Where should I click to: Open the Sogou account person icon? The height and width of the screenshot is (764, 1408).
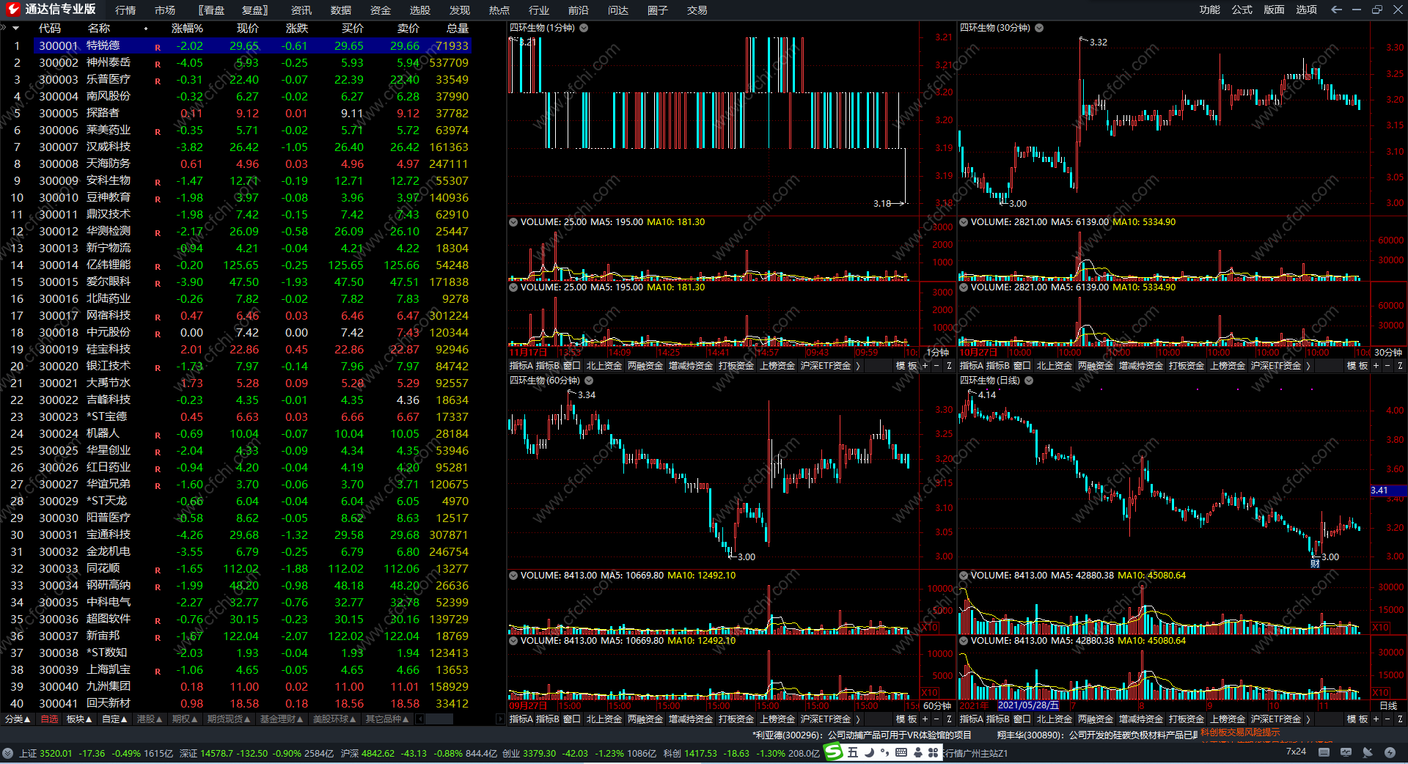[x=917, y=752]
